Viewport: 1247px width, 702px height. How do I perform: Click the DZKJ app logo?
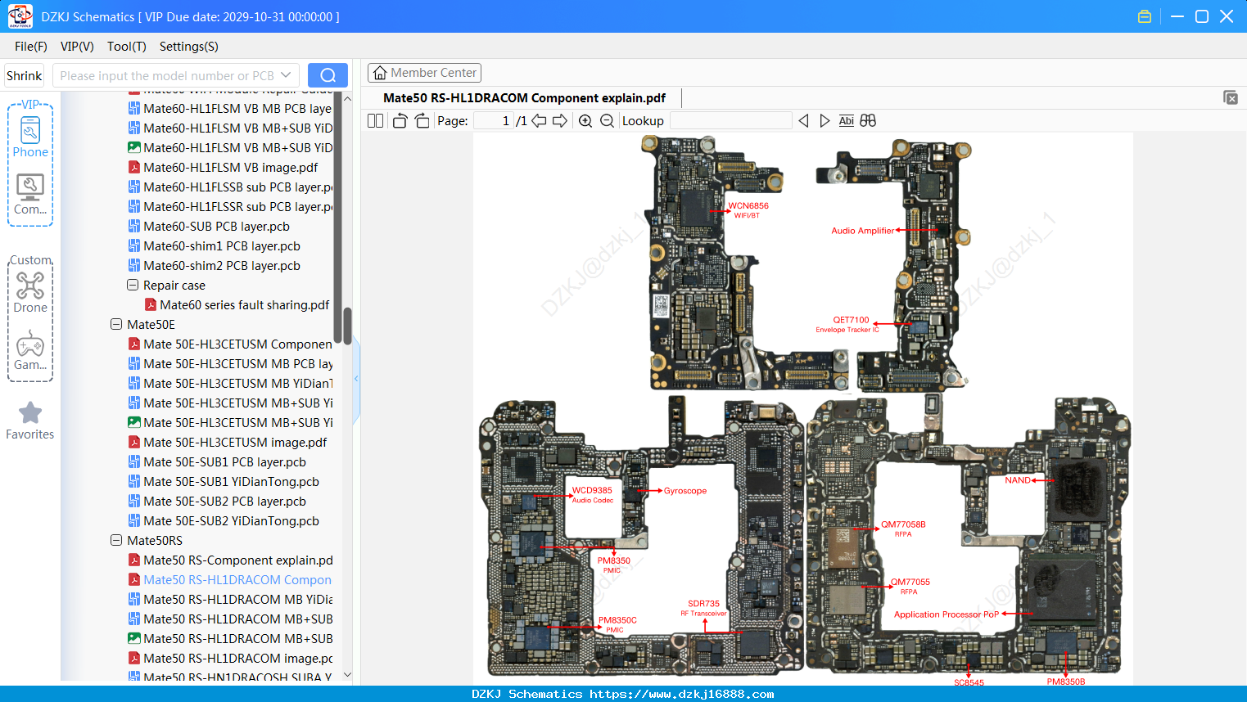[x=20, y=16]
